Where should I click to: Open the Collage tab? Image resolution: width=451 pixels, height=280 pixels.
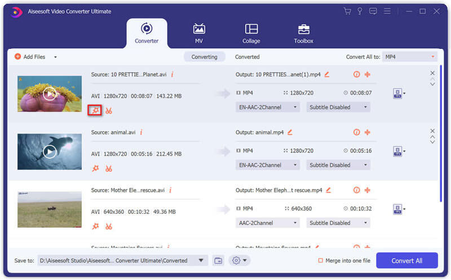pyautogui.click(x=251, y=33)
